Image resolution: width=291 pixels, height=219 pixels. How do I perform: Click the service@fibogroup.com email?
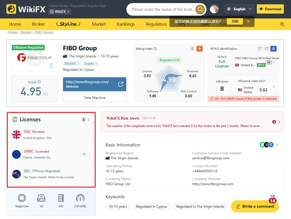[x=211, y=158]
